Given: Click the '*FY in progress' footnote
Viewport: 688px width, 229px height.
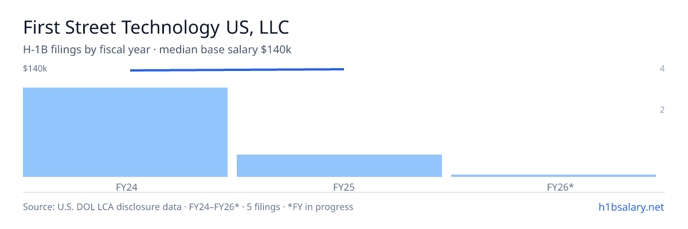Looking at the screenshot, I should coord(320,207).
